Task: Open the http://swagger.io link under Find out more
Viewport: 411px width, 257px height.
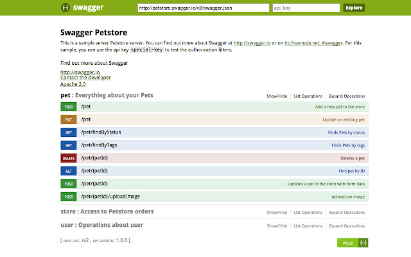Action: coord(80,72)
